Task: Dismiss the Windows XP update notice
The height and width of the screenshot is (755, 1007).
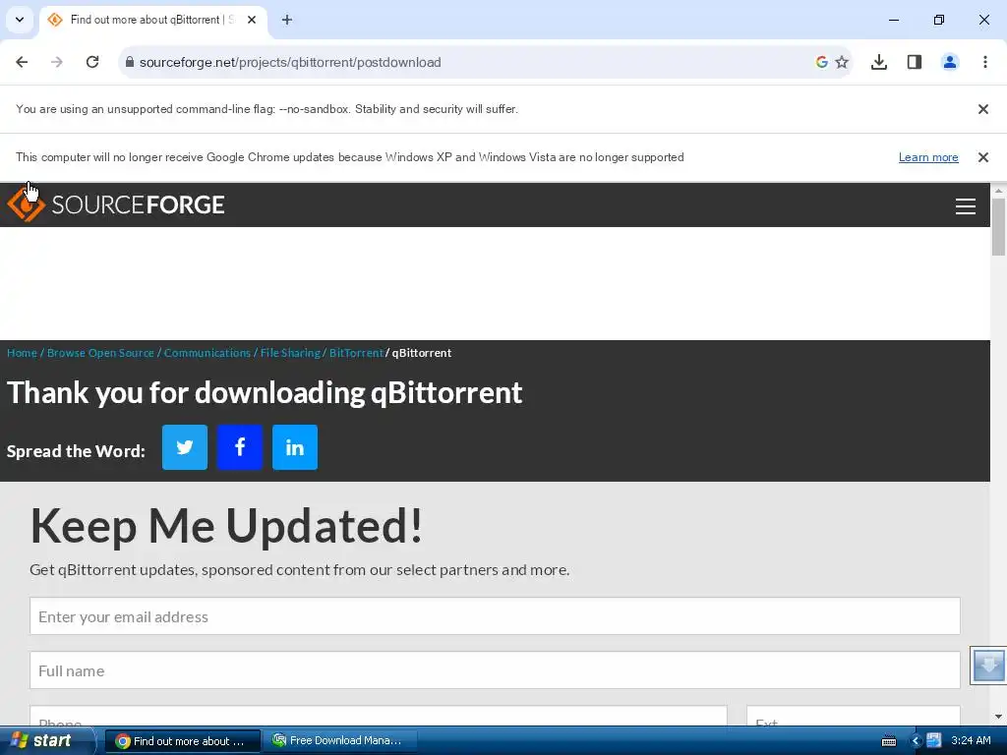Action: point(983,157)
